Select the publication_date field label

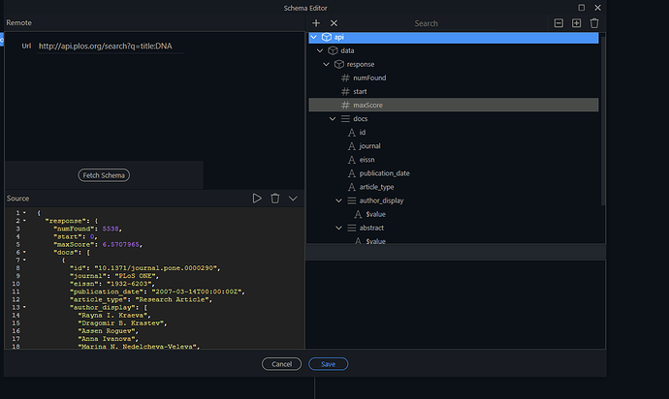pos(384,173)
